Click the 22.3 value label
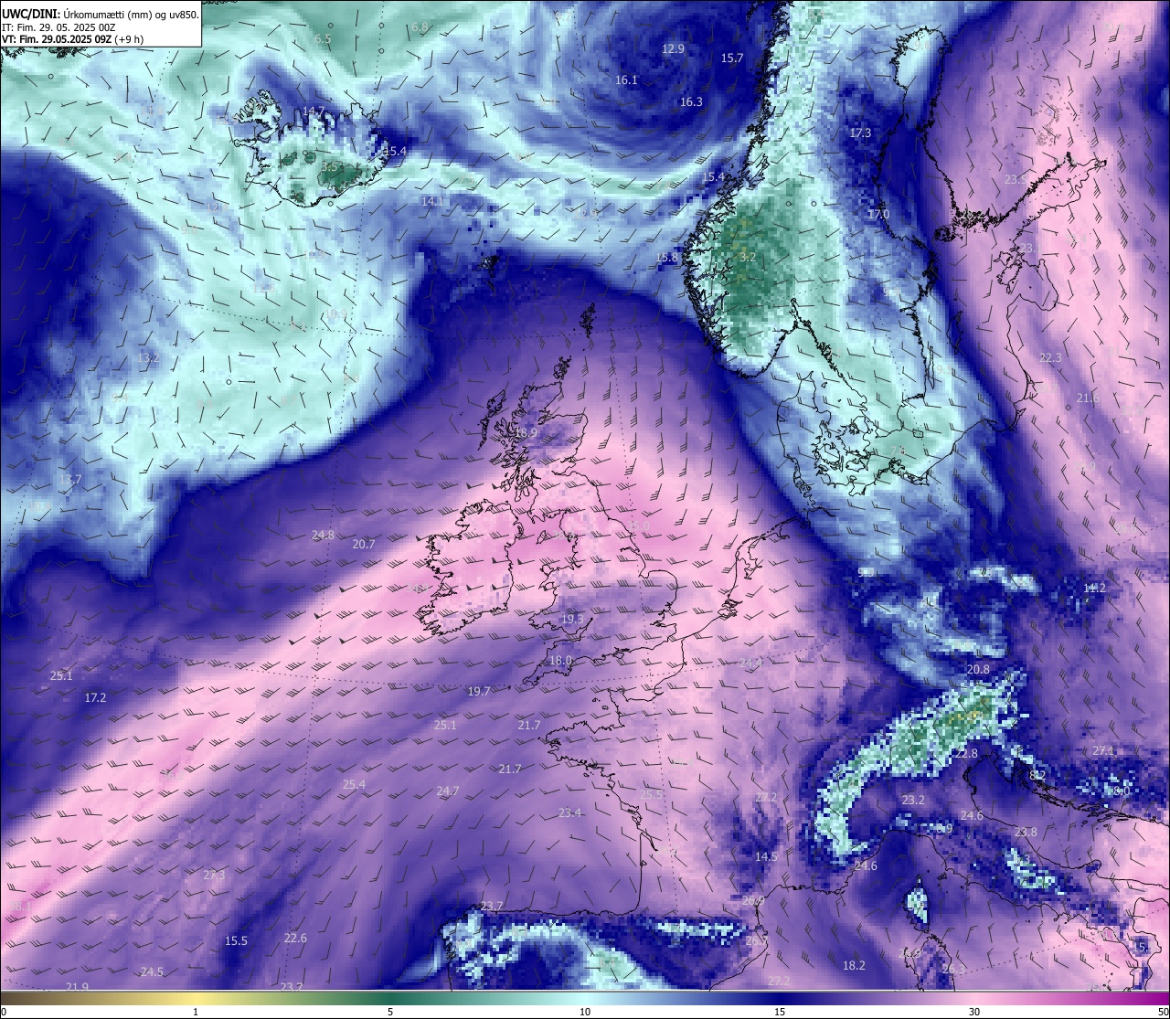 (x=1050, y=358)
